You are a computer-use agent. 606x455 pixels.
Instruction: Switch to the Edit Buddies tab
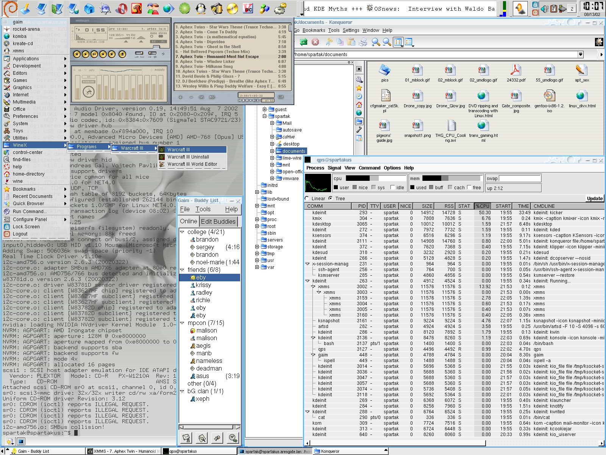[218, 221]
